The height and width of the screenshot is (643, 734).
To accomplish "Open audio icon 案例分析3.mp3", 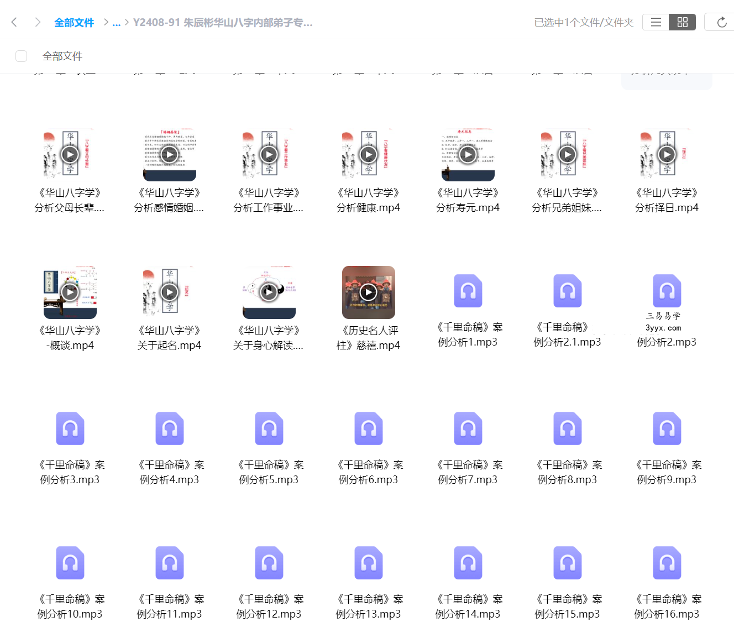I will coord(70,428).
